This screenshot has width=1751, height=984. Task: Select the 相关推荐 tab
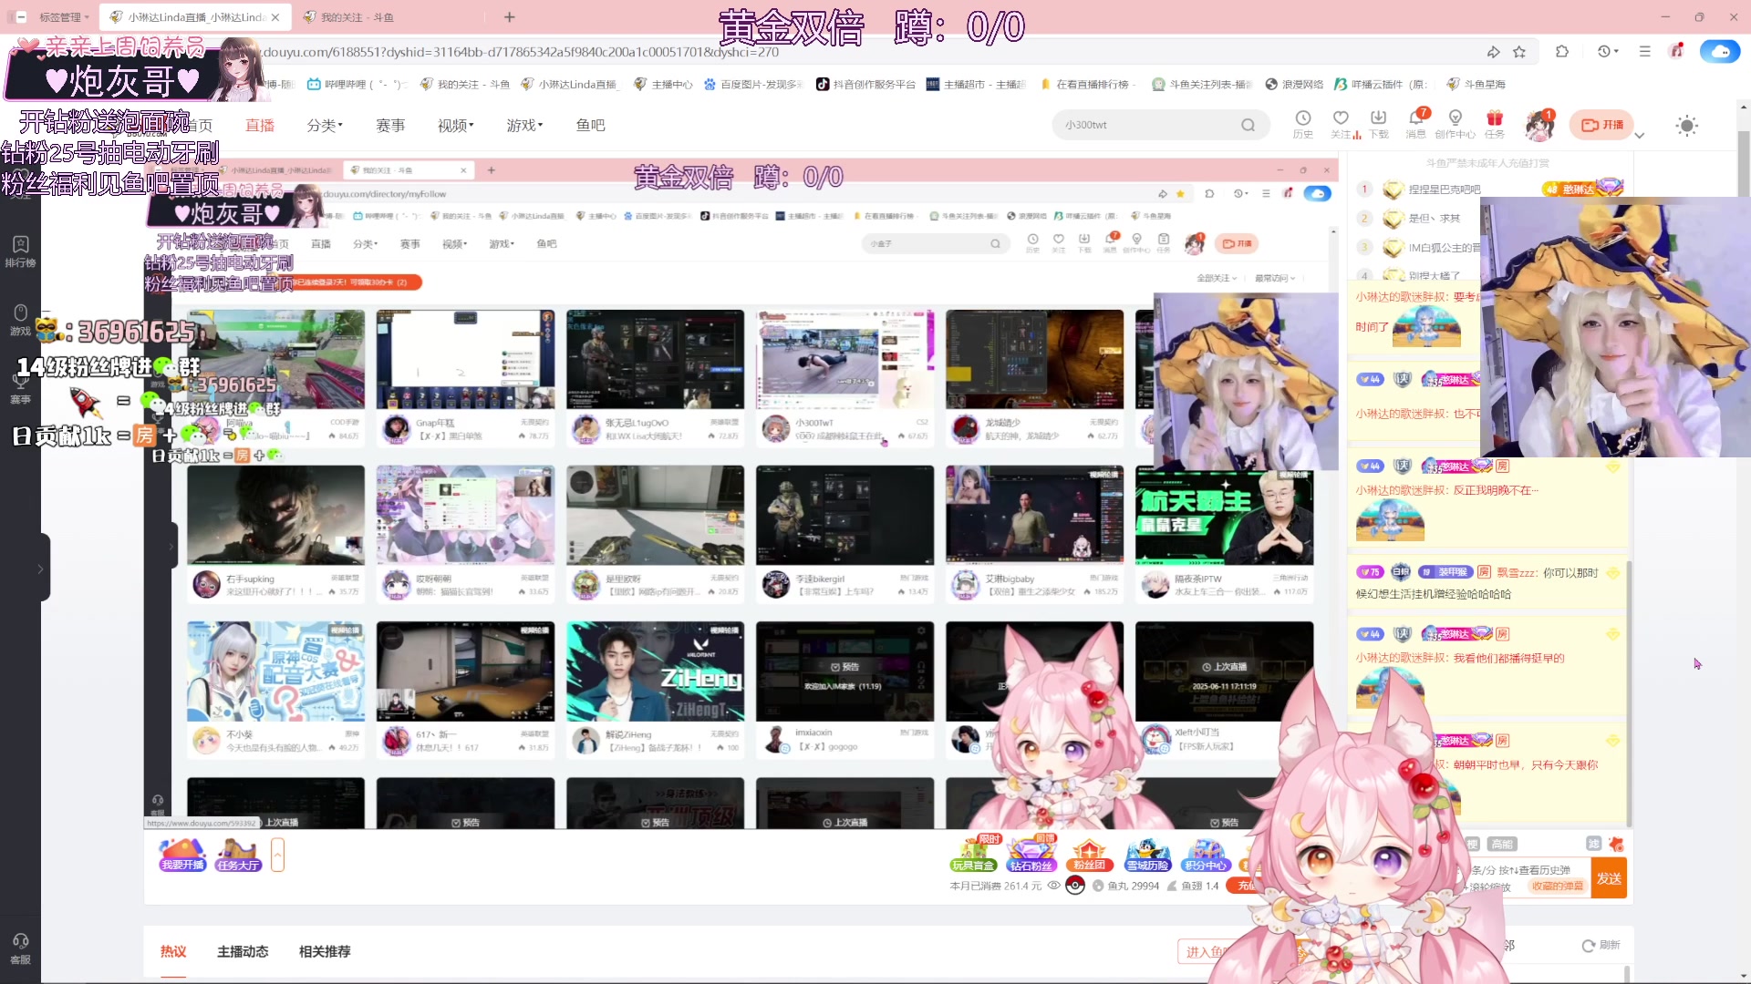coord(325,951)
